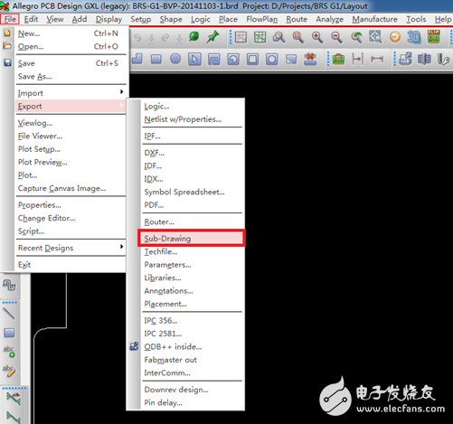453x424 pixels.
Task: Select Plot Setup... in File menu
Action: [39, 149]
